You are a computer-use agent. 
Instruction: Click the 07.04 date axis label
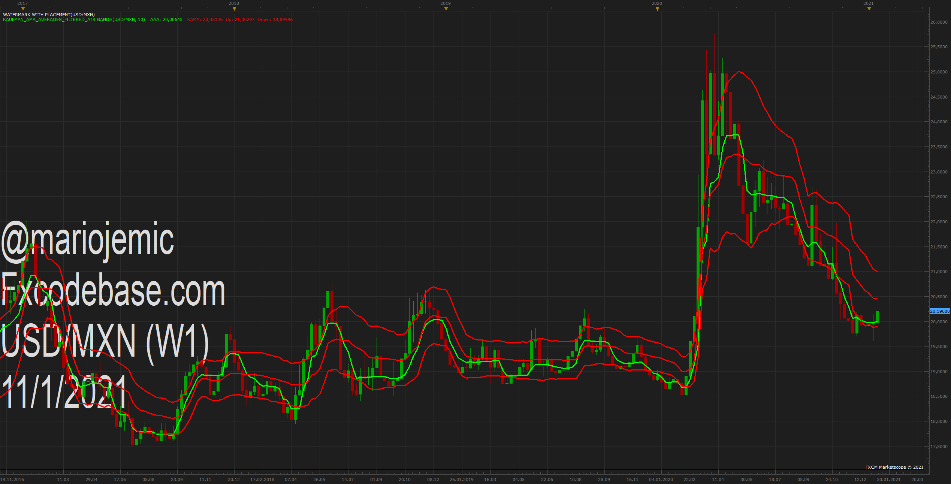pos(291,480)
